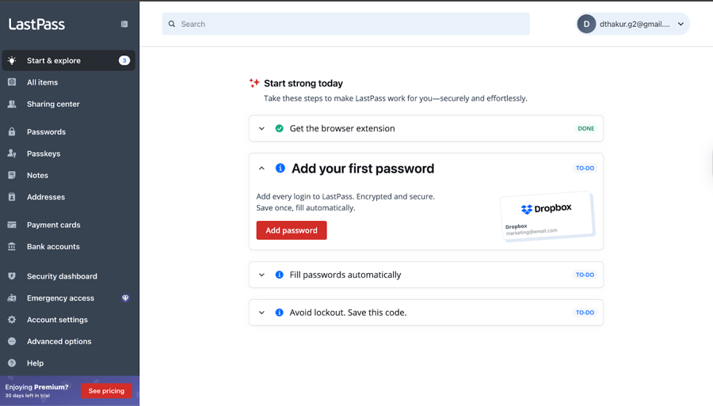Click the Add password button
The height and width of the screenshot is (406, 713).
point(292,230)
